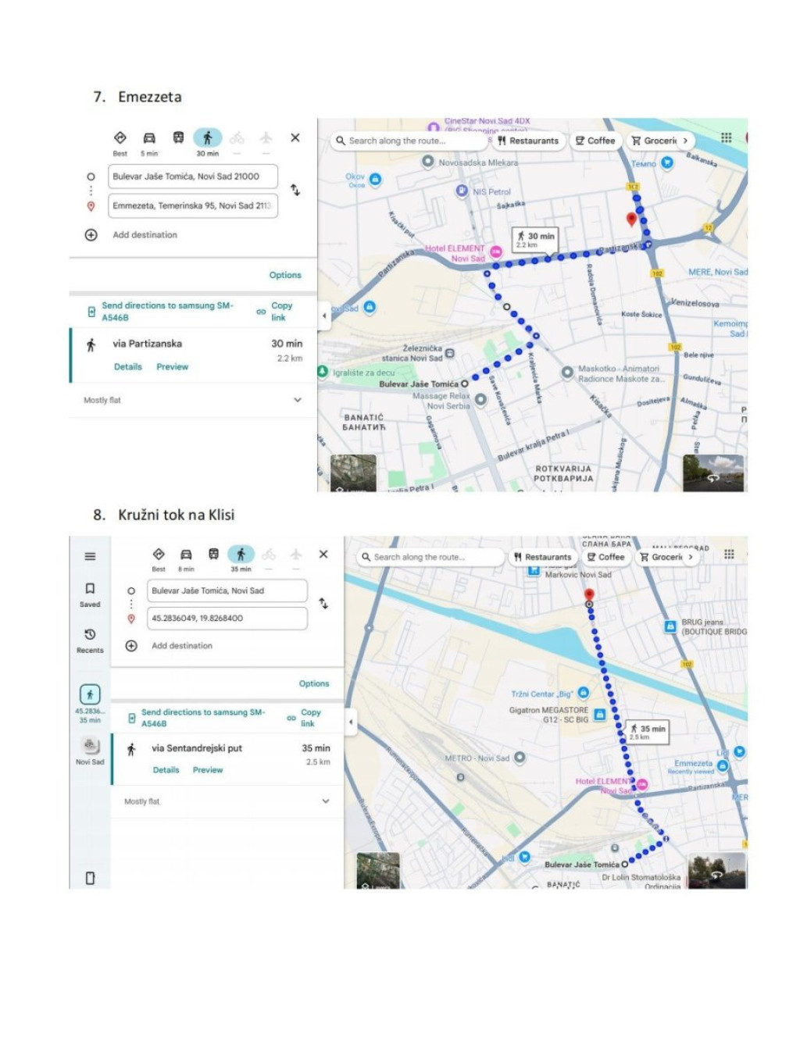This screenshot has height=1063, width=800.
Task: Click destination field Emmezeta, Temerinska 95
Action: (192, 205)
